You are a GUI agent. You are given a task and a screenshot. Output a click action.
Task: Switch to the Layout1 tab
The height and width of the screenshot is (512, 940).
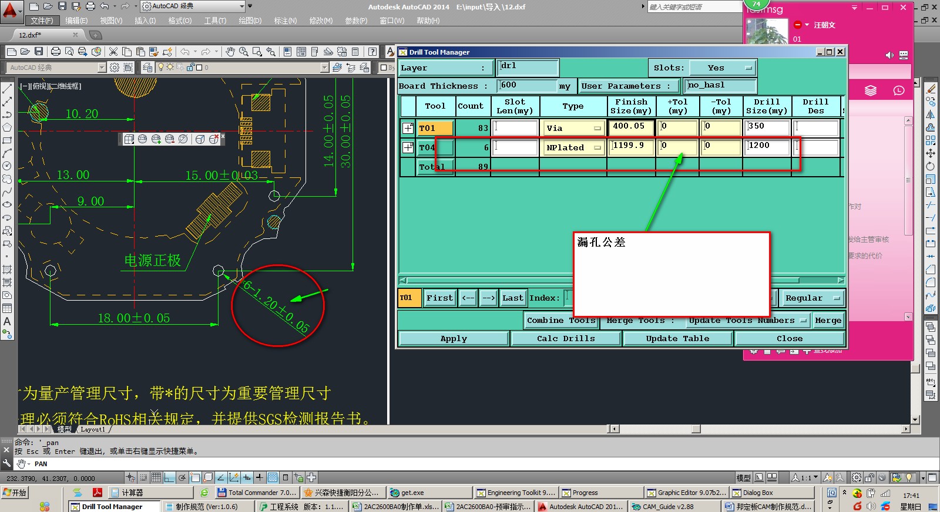pos(93,429)
